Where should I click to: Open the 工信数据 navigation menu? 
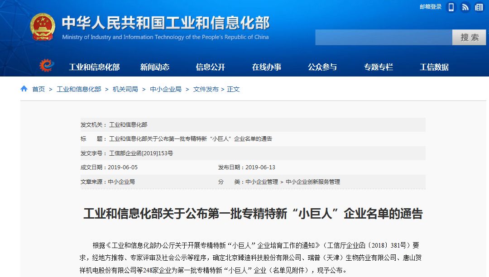pos(434,66)
